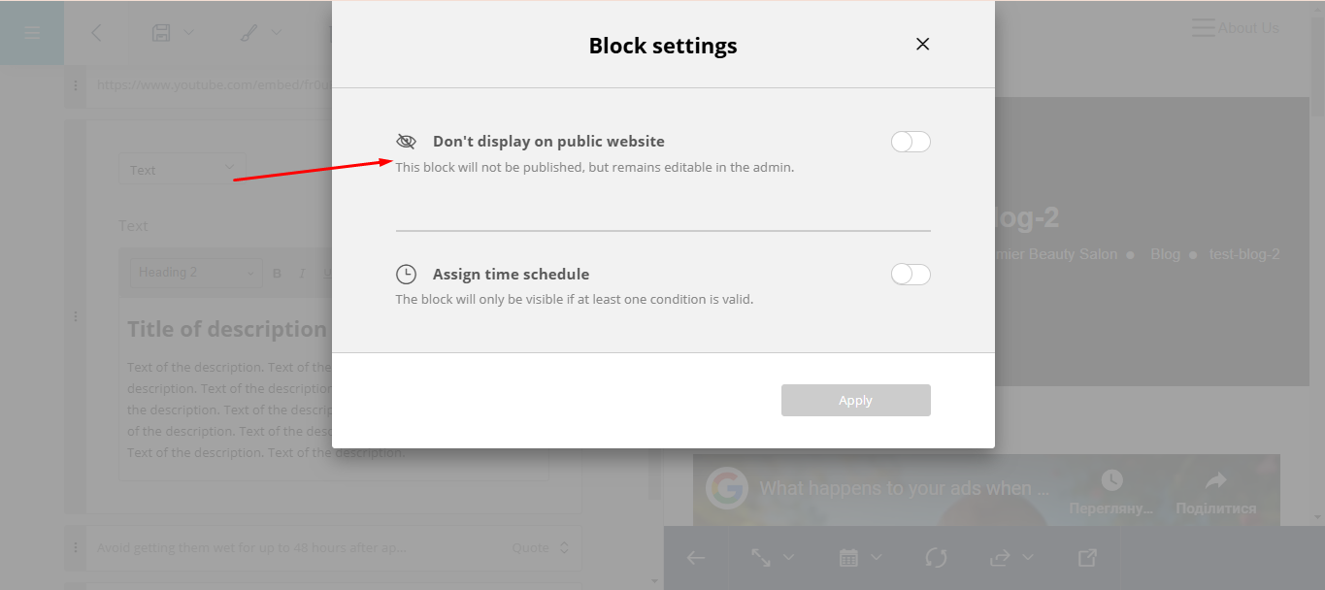Click the Apply button
This screenshot has height=590, width=1325.
pos(855,400)
